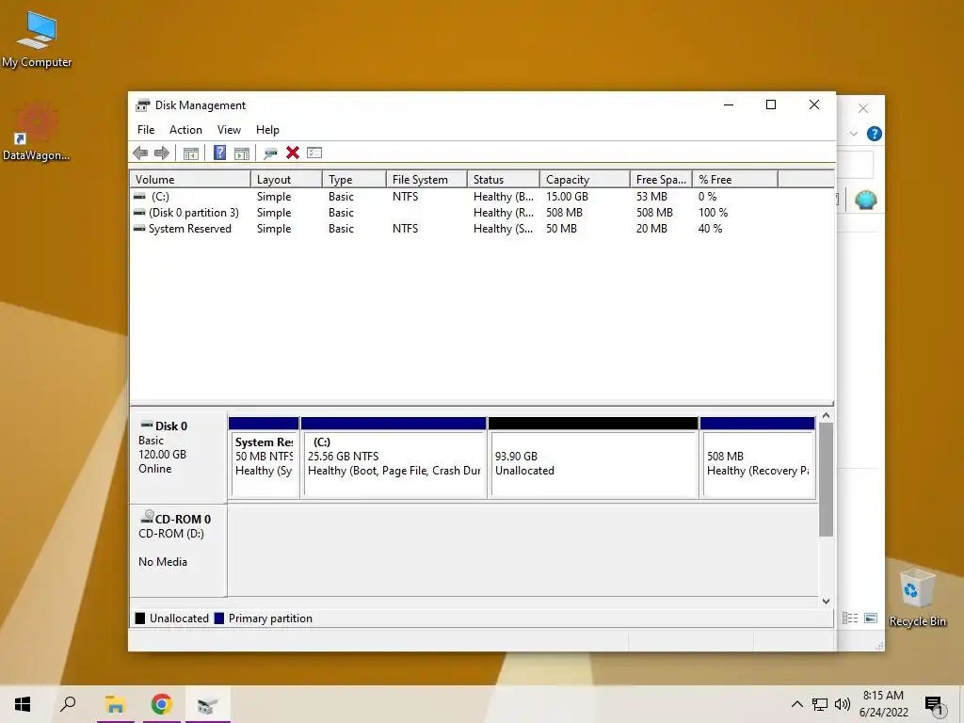Toggle the Show/Hide Action Pane icon
964x723 pixels.
(x=242, y=153)
